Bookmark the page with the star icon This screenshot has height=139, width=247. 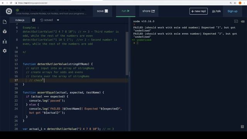(235, 3)
